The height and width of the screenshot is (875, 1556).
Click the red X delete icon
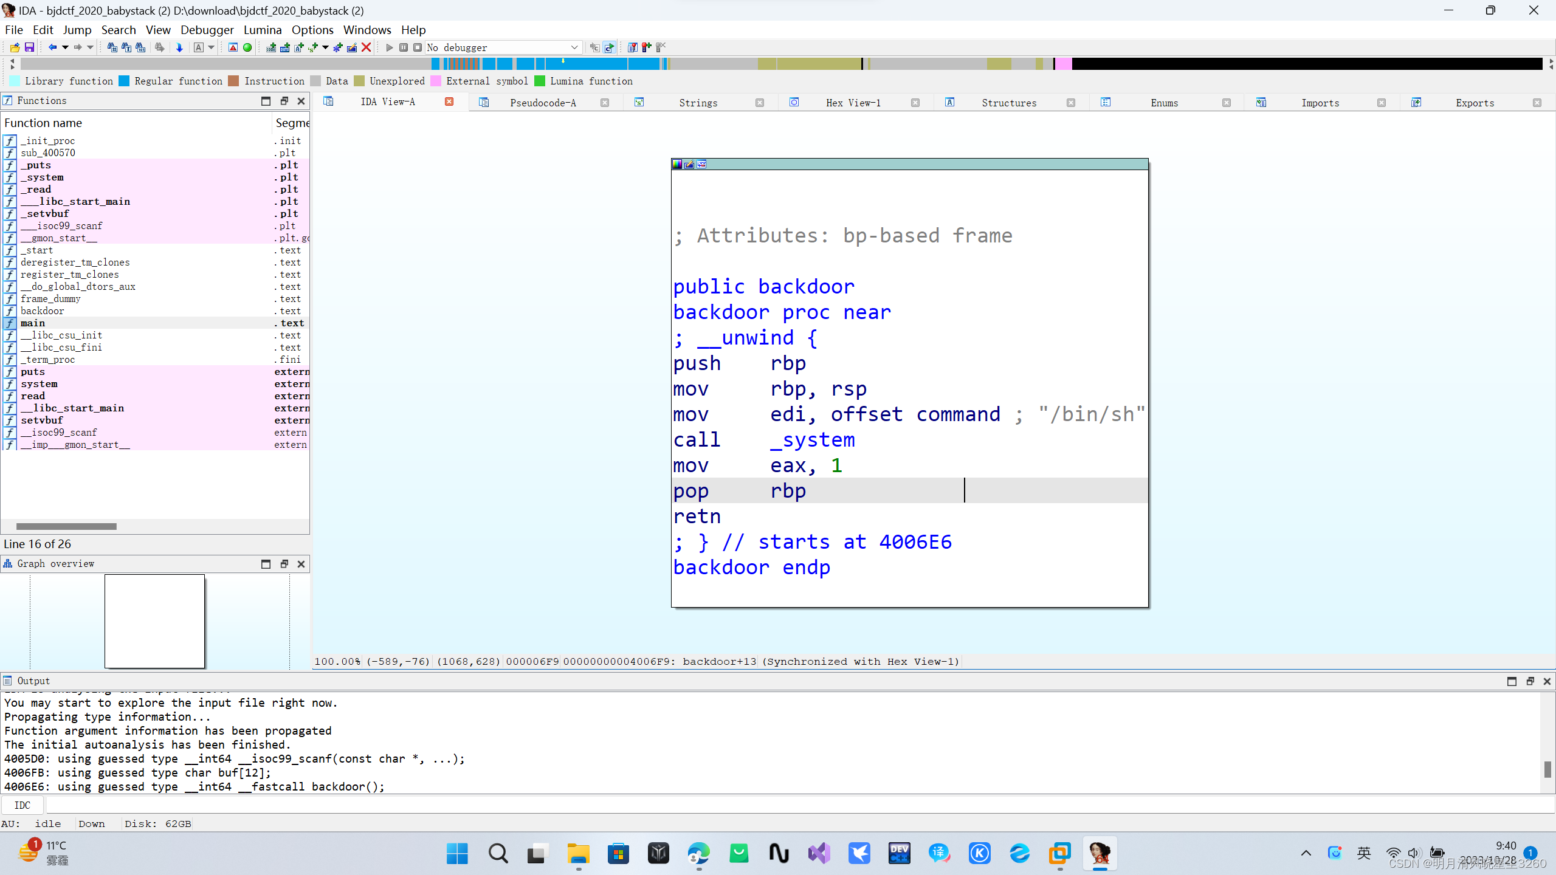click(366, 47)
